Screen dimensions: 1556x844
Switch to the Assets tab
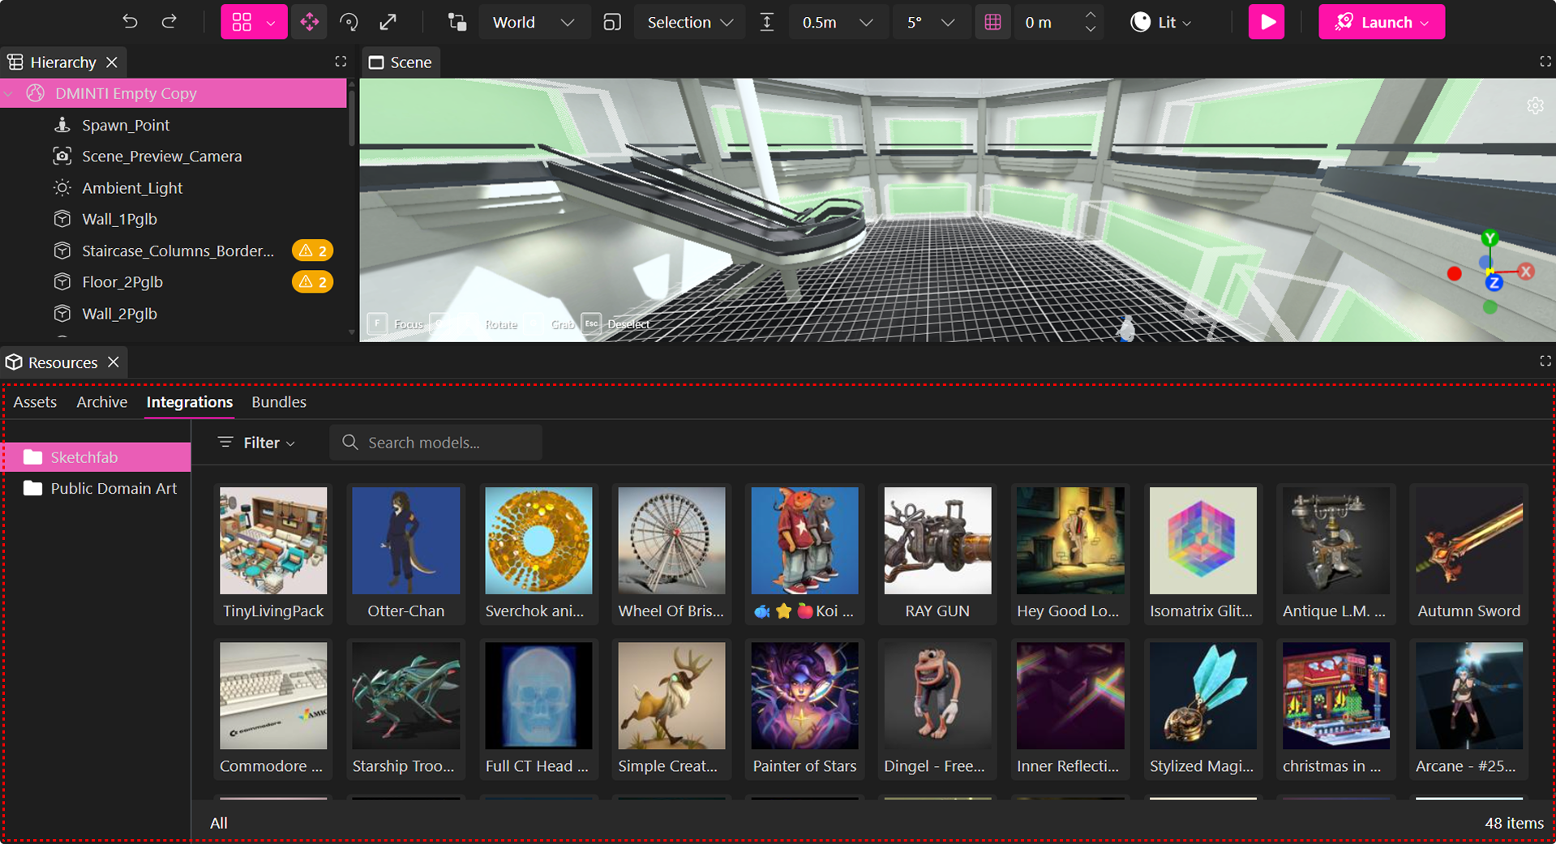point(35,401)
